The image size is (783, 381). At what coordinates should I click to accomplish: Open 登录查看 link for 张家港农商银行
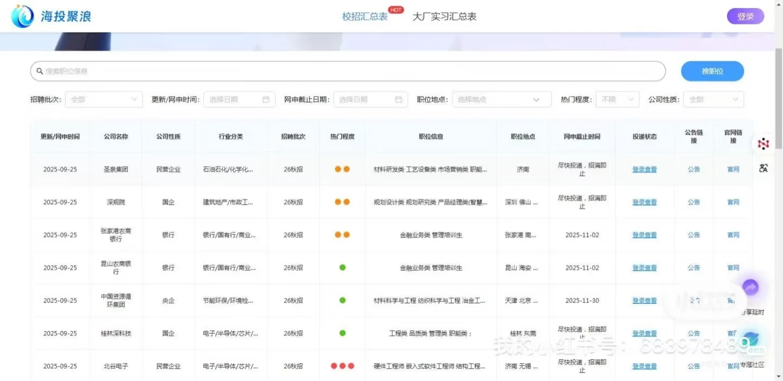(x=644, y=235)
